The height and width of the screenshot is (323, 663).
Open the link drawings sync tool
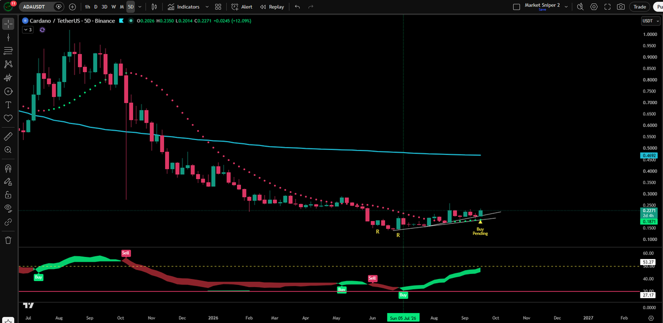click(8, 222)
